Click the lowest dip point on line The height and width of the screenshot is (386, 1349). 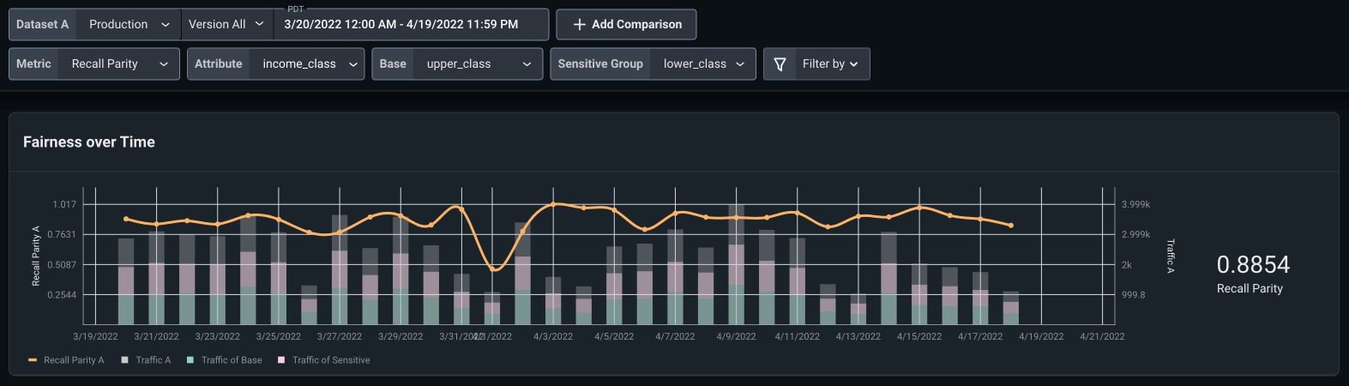(x=492, y=269)
